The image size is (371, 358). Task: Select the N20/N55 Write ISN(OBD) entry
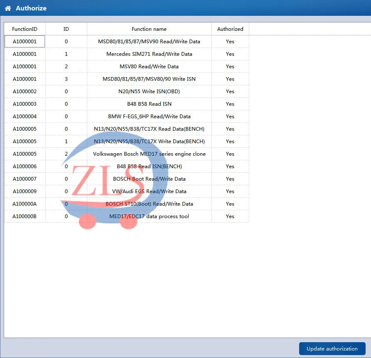149,92
